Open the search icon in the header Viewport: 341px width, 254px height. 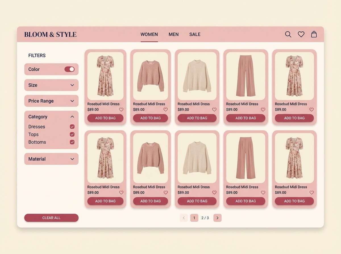click(x=288, y=34)
